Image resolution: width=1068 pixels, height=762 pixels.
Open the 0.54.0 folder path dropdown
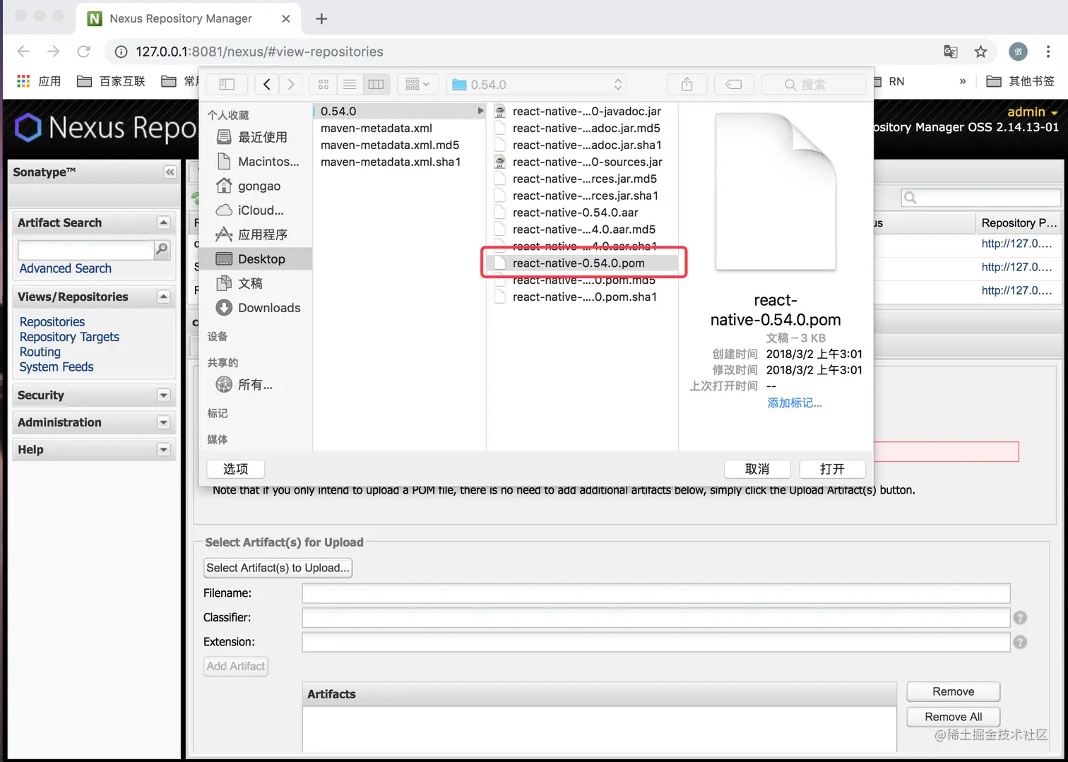[537, 84]
